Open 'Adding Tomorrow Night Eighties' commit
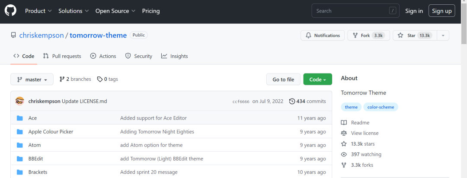This screenshot has width=467, height=178. (x=157, y=132)
